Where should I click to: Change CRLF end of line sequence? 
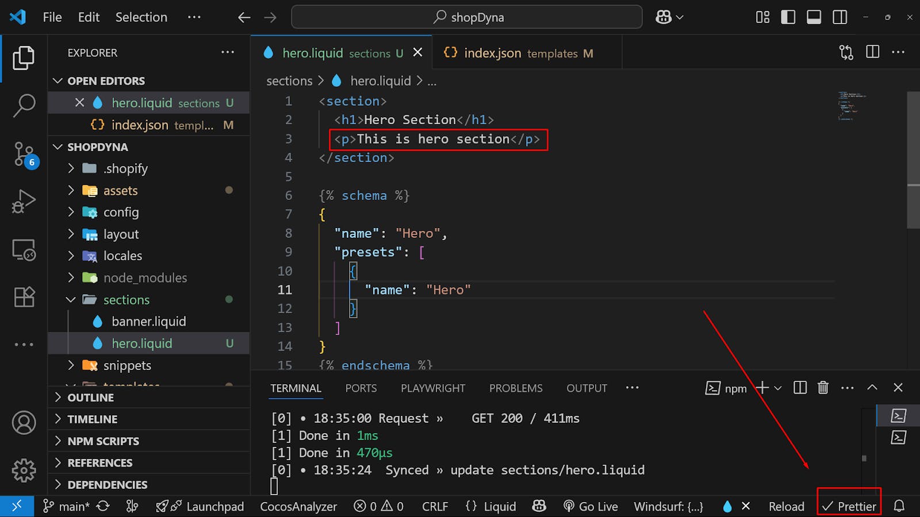pyautogui.click(x=435, y=506)
